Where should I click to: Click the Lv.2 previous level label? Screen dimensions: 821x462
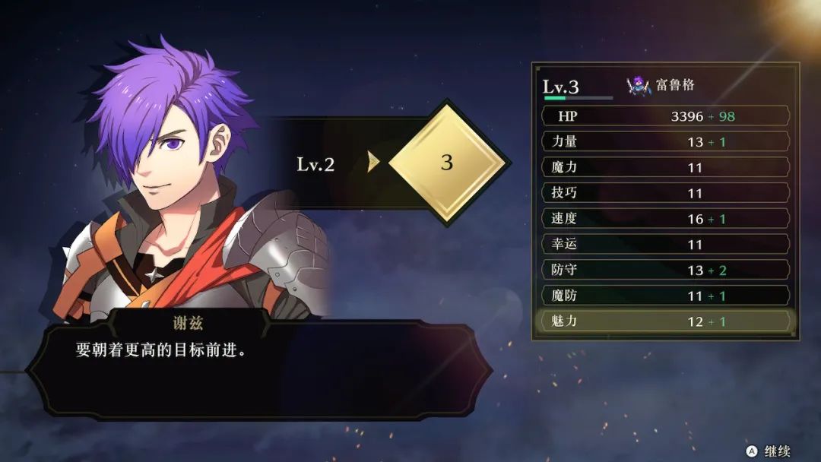click(315, 165)
